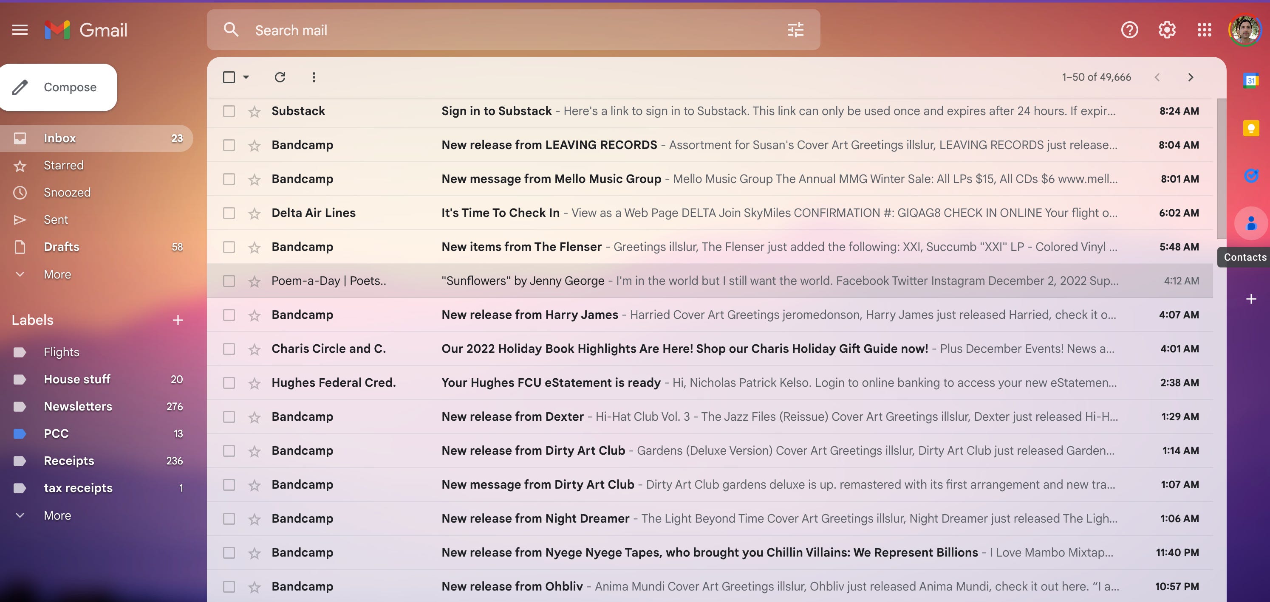Click the Search mail input field
This screenshot has height=602, width=1270.
click(513, 30)
